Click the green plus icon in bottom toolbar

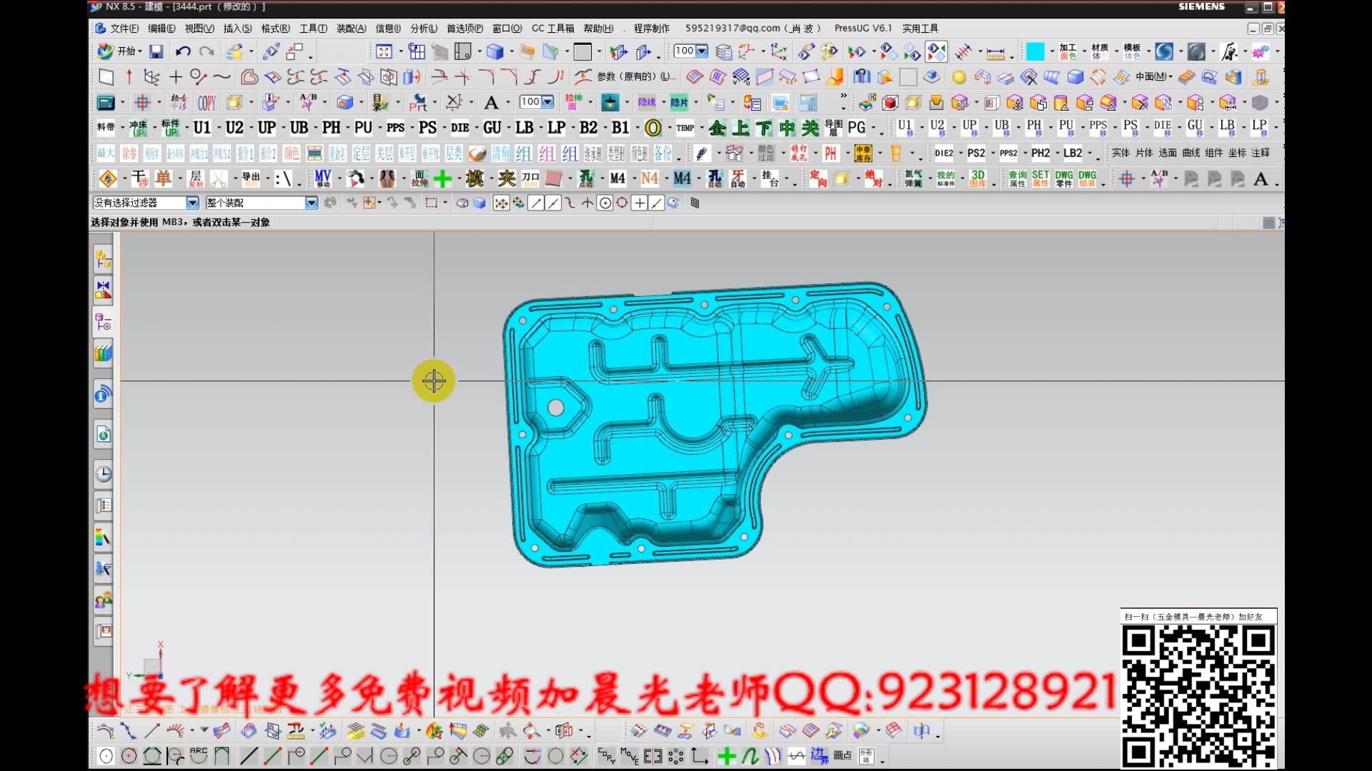coord(726,756)
